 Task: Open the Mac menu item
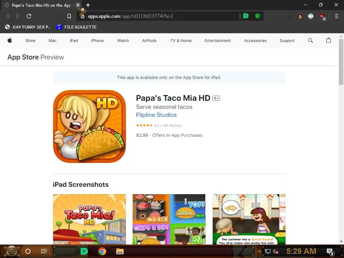tap(52, 41)
